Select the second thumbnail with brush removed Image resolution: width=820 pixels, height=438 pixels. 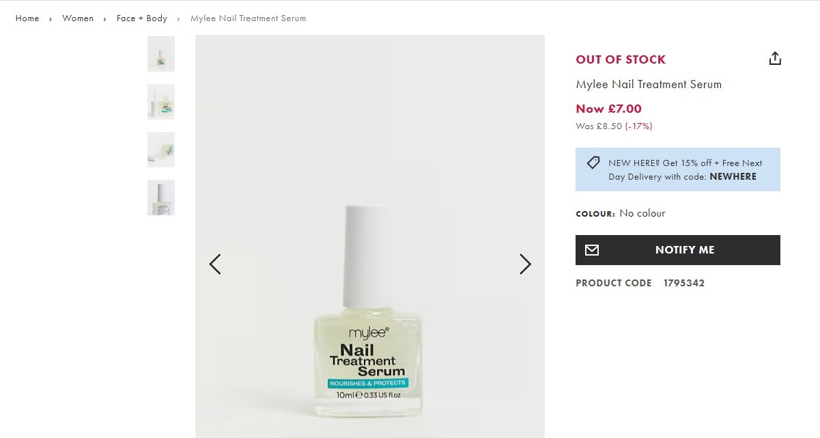pos(161,102)
